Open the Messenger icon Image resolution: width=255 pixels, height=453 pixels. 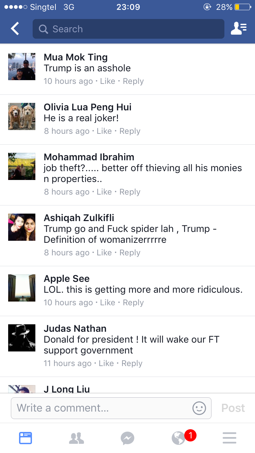point(128,438)
